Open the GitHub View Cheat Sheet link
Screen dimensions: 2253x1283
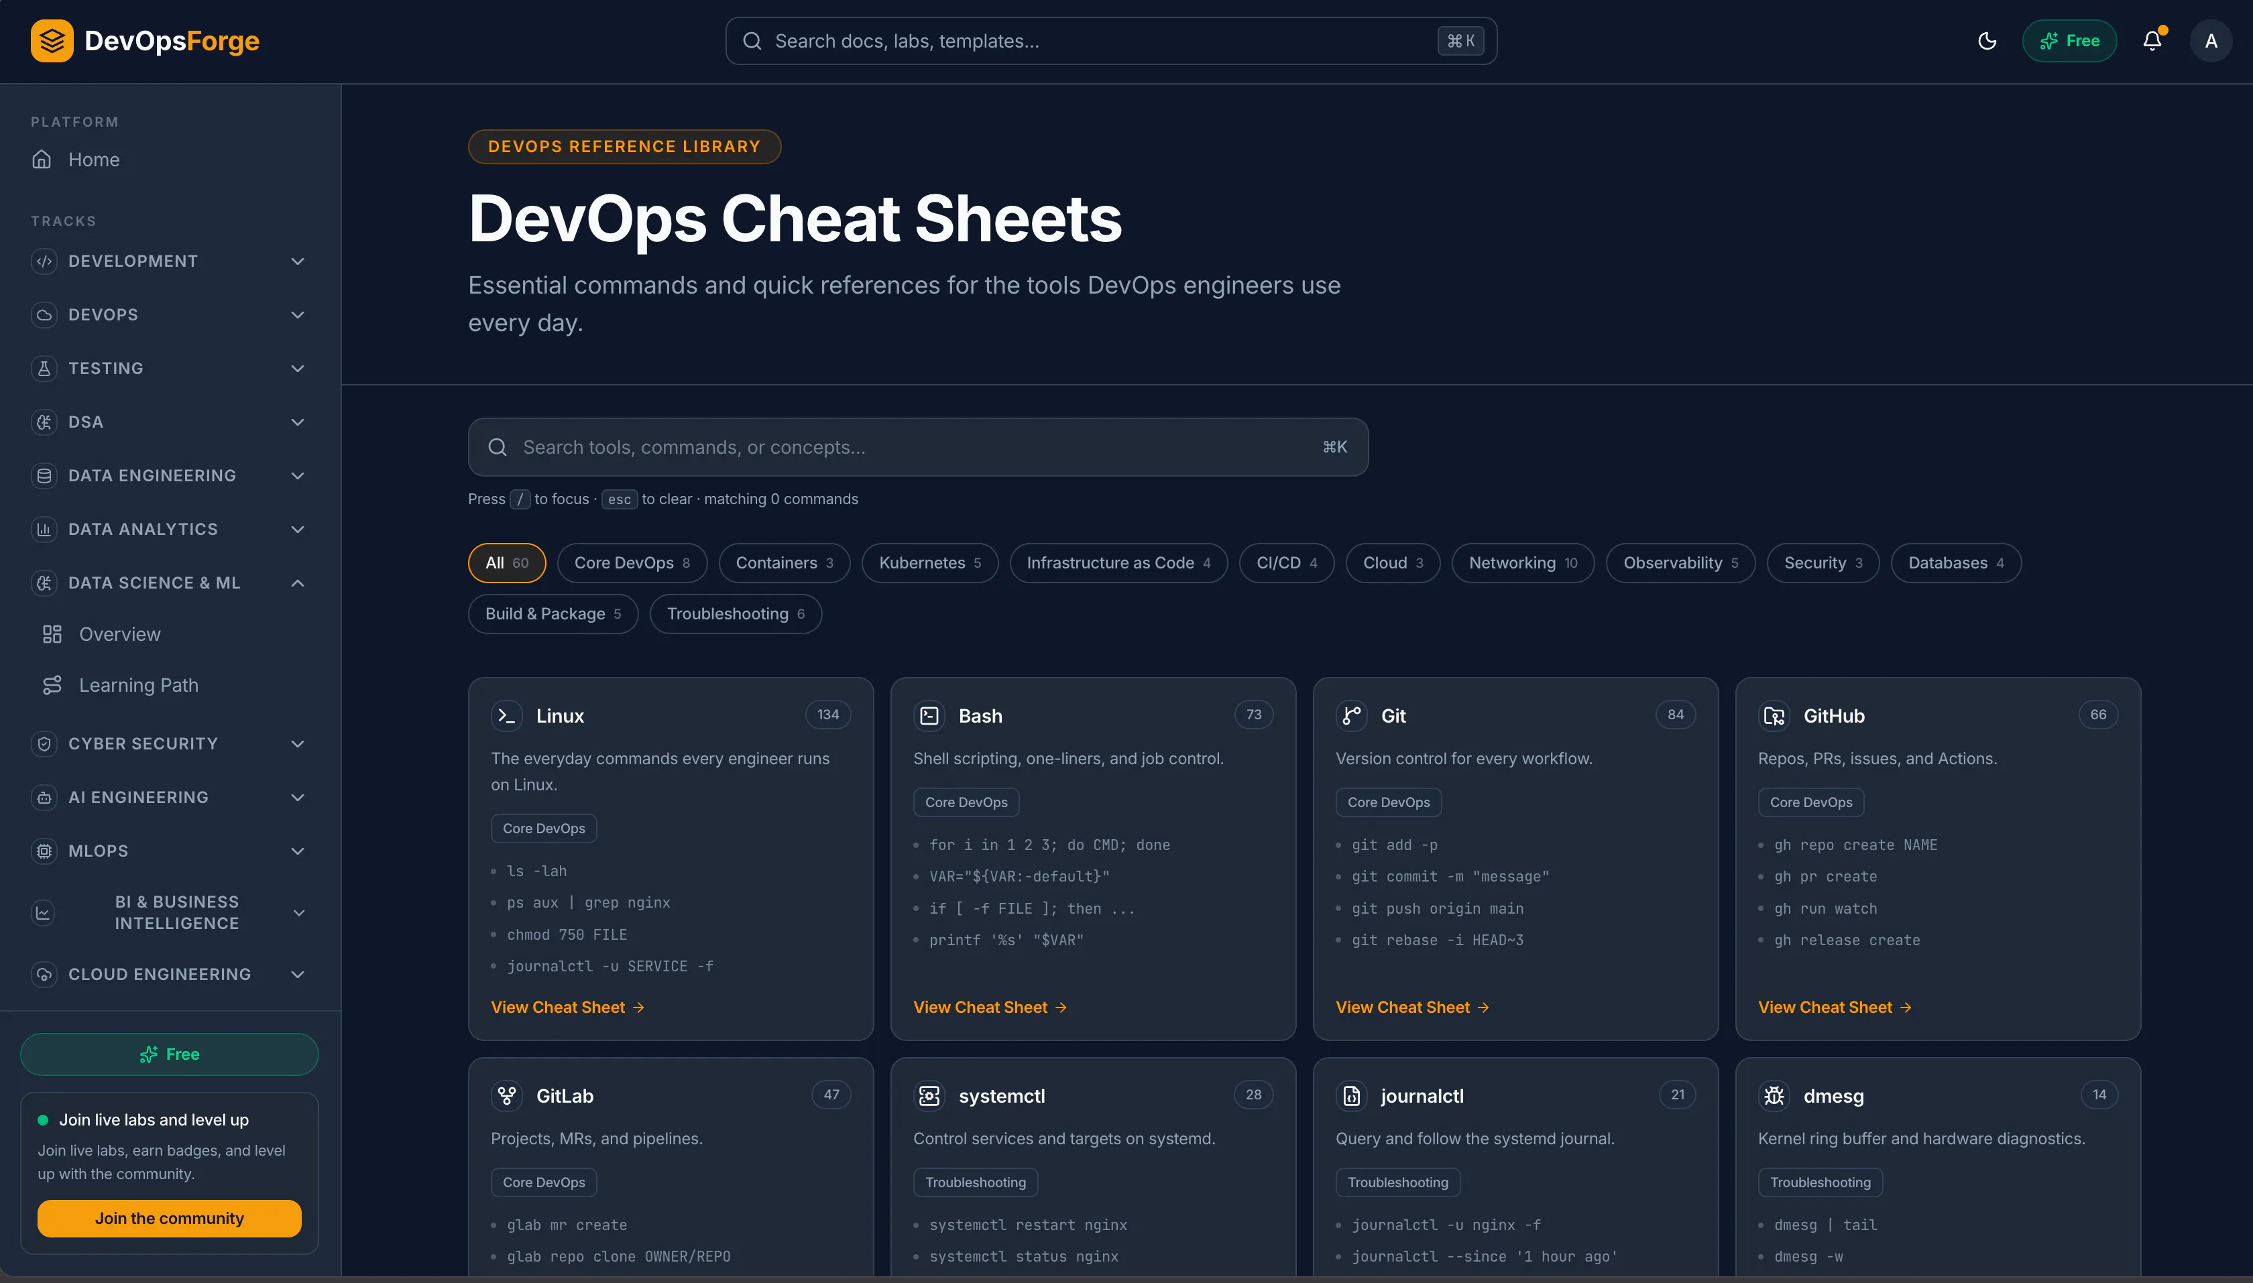(1835, 1007)
